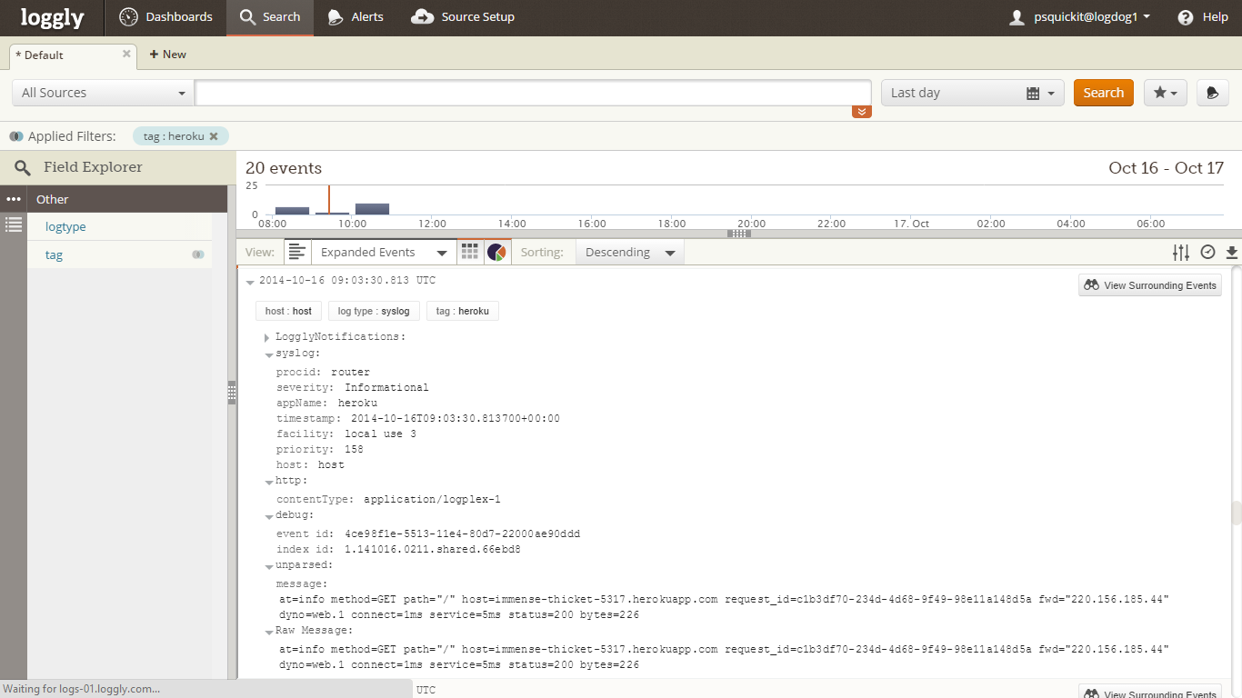This screenshot has height=698, width=1242.
Task: Open the clock icon in results toolbar
Action: point(1207,252)
